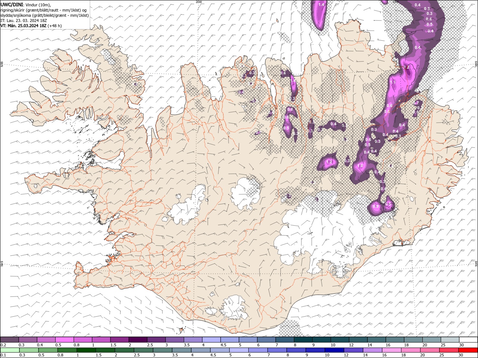This screenshot has width=478, height=358.
Task: Click the 'slydda/snjókoma' legend description line
Action: (x=44, y=15)
